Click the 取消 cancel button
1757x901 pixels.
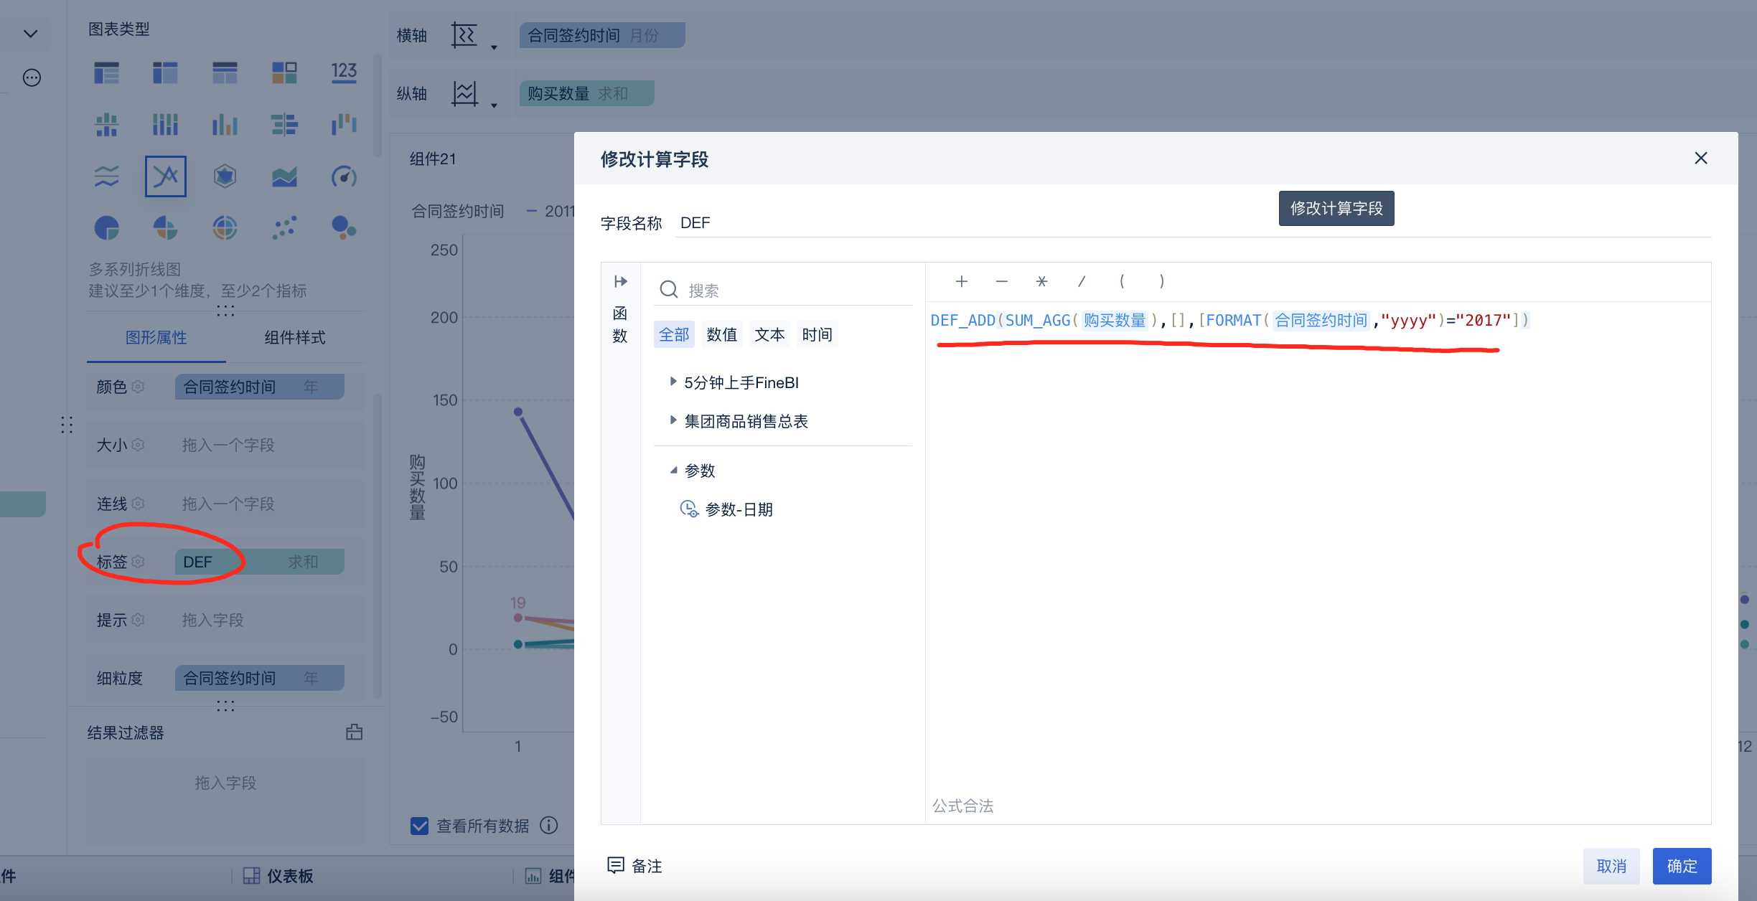[1611, 866]
